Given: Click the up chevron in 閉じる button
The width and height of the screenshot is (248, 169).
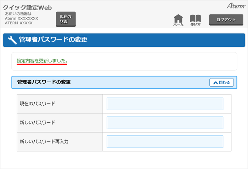Looking at the screenshot, I should click(215, 82).
